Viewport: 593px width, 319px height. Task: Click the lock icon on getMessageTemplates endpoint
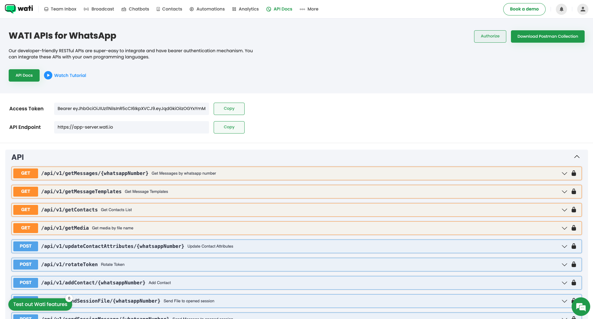574,191
